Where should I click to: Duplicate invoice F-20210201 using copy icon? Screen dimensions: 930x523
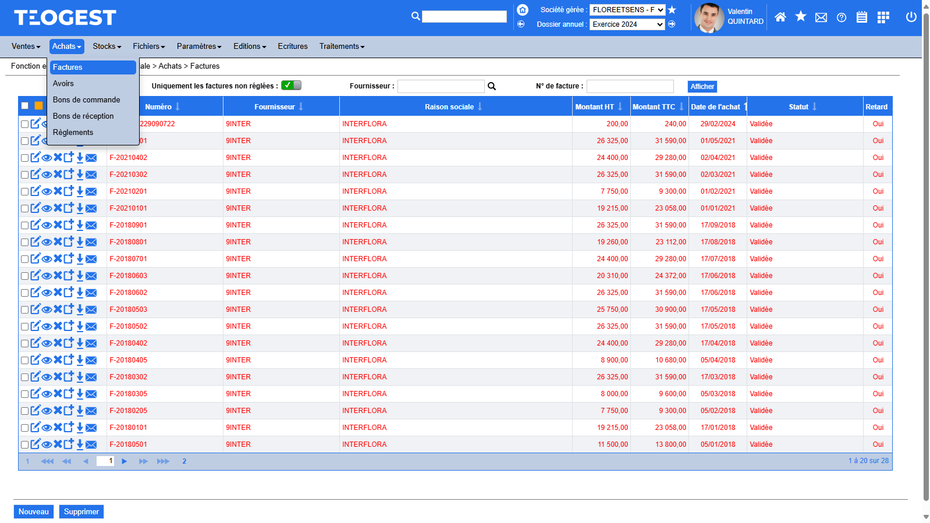pyautogui.click(x=69, y=191)
